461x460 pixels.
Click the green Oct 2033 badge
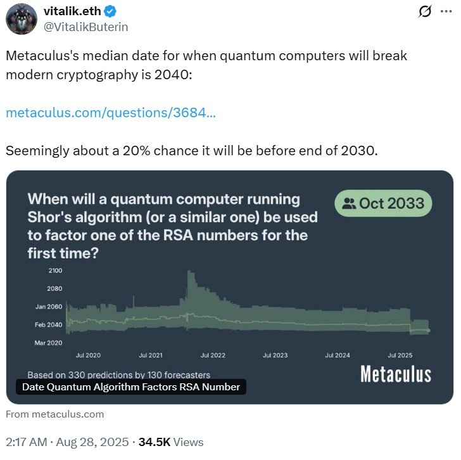click(x=383, y=203)
